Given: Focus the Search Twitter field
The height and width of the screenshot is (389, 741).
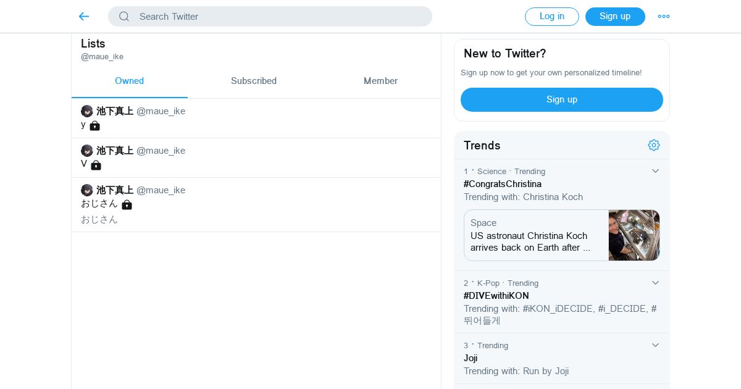Looking at the screenshot, I should point(278,17).
